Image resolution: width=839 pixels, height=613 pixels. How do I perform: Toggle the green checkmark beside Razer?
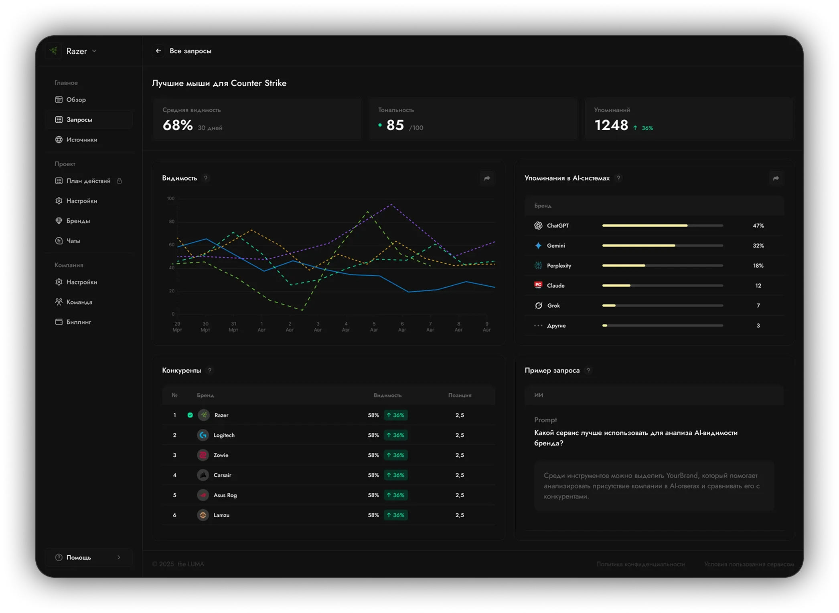click(190, 415)
